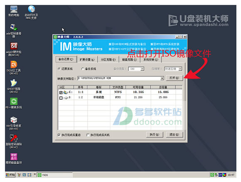This screenshot has width=241, height=182.
Task: Select the 还原系统 radio button
Action: coord(59,69)
